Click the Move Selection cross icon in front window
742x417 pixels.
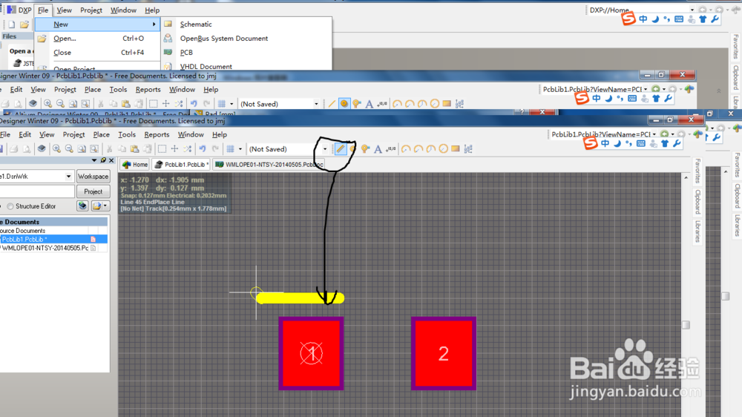point(174,149)
